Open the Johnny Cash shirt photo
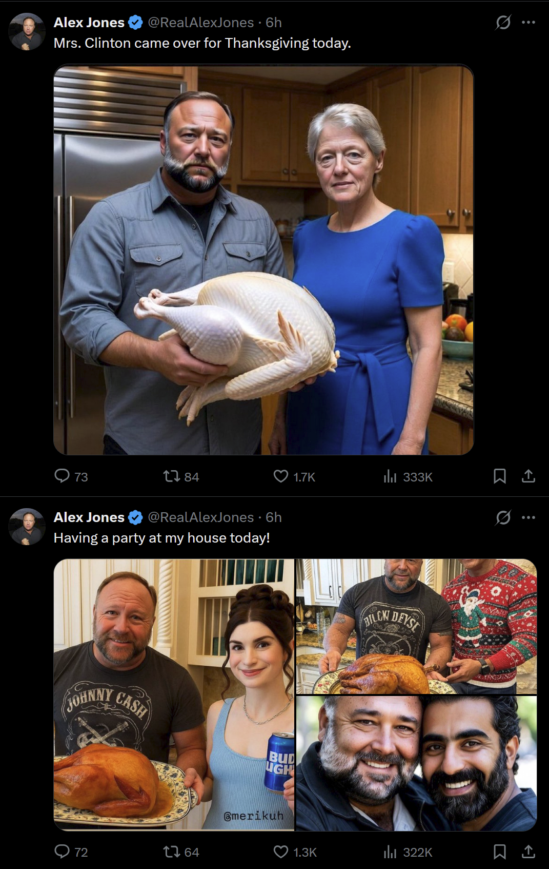This screenshot has height=869, width=549. coord(174,694)
